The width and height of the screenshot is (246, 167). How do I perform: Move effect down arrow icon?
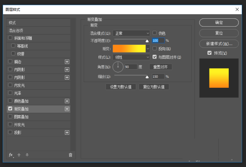[x=27, y=155]
